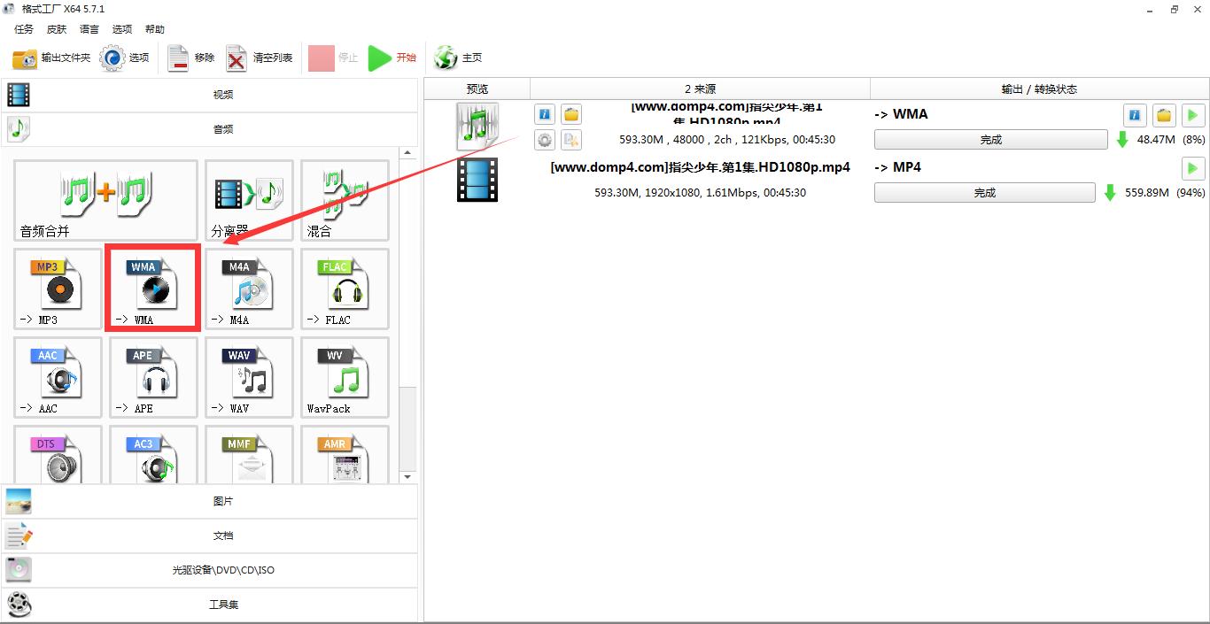Viewport: 1210px width, 624px height.
Task: Open the 输出文件夹 output folder
Action: coord(51,58)
